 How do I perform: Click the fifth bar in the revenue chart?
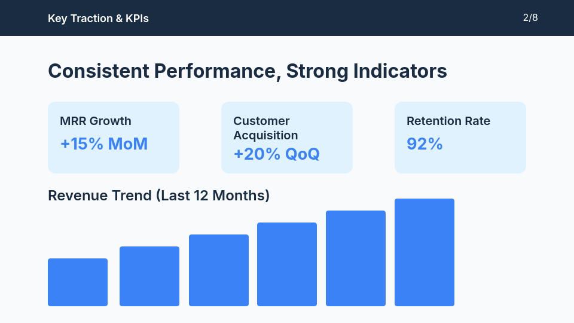356,258
